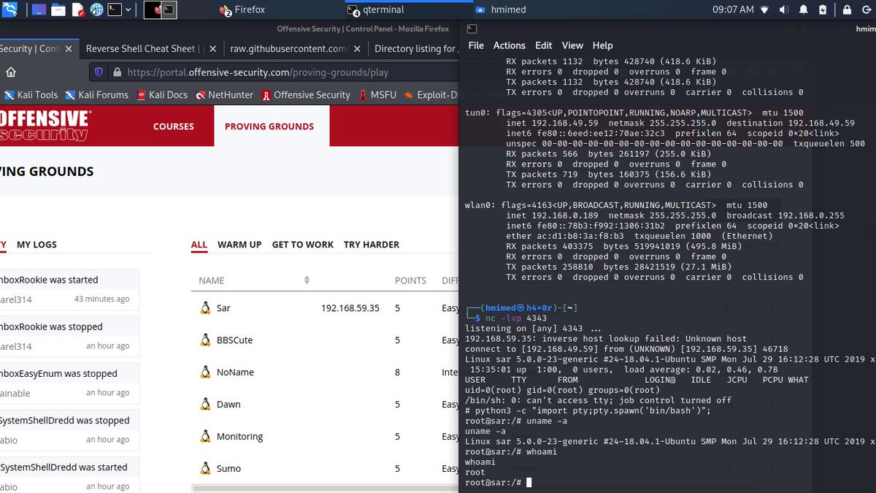Viewport: 876px width, 493px height.
Task: Open the NoName machine row
Action: click(326, 372)
